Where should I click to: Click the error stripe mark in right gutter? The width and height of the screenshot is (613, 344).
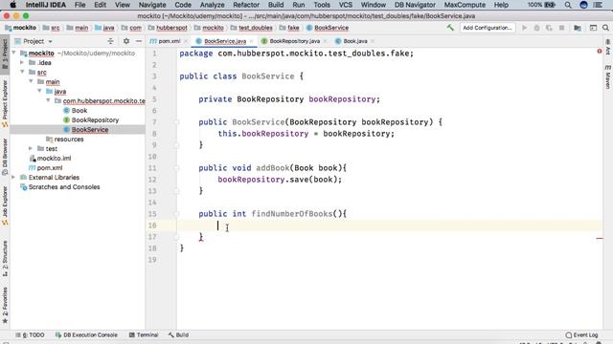(x=600, y=238)
